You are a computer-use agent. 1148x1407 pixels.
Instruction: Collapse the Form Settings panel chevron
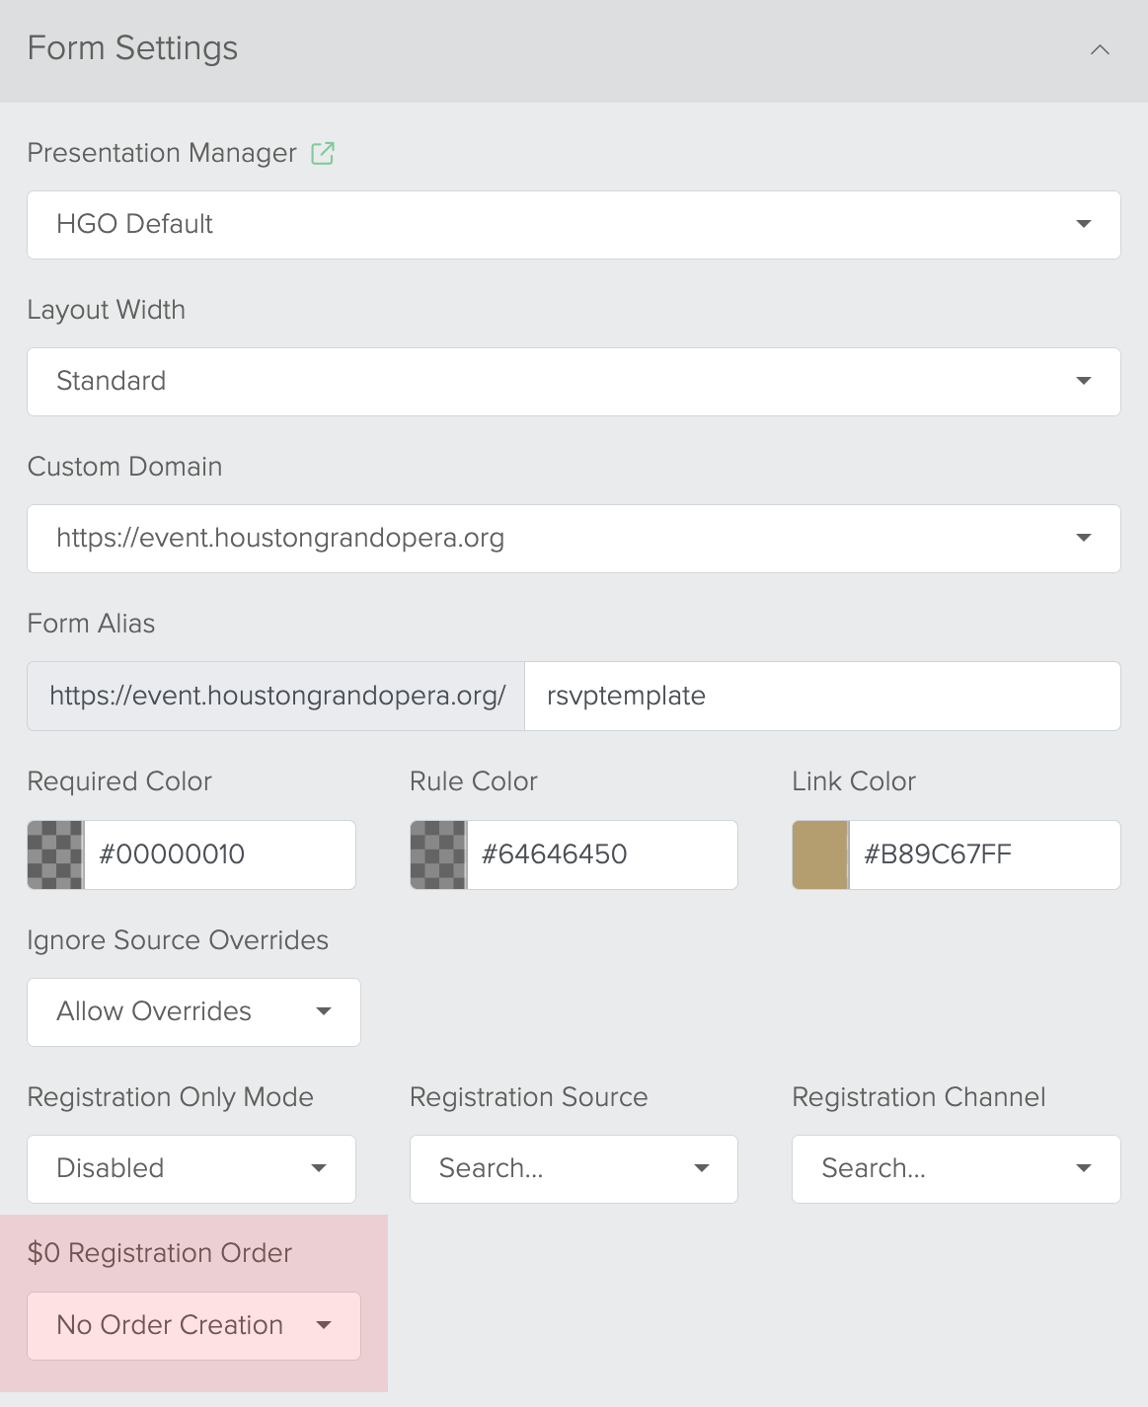pyautogui.click(x=1100, y=49)
